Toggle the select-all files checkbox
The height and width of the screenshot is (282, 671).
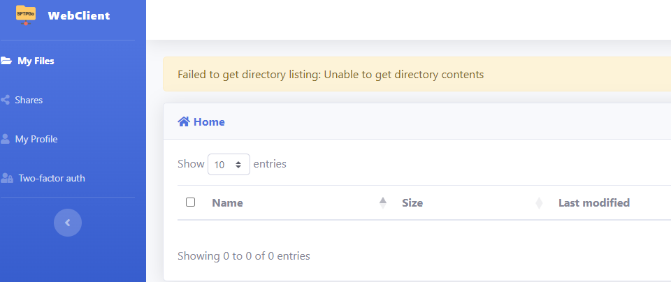[190, 202]
